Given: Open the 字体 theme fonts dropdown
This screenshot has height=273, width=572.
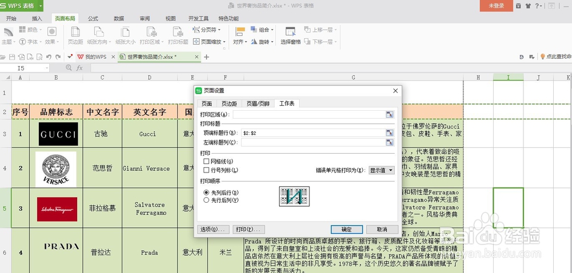Looking at the screenshot, I should [x=30, y=42].
